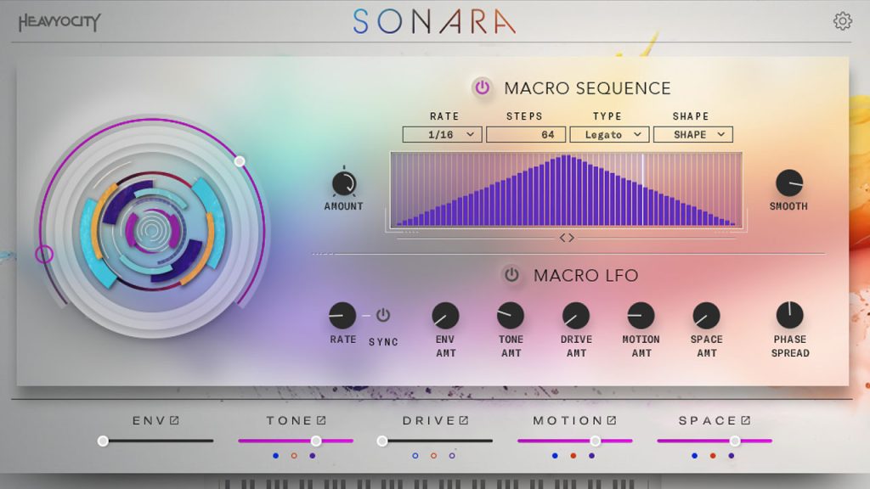The height and width of the screenshot is (489, 870).
Task: Open the MOTION edit popout icon
Action: pyautogui.click(x=611, y=420)
